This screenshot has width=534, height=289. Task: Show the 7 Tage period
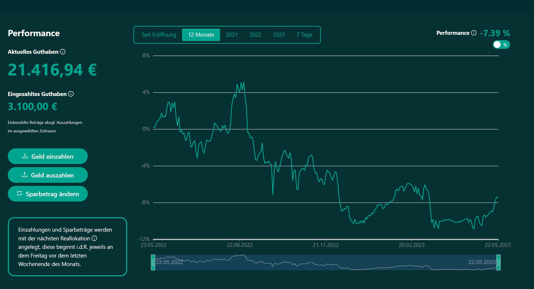304,35
